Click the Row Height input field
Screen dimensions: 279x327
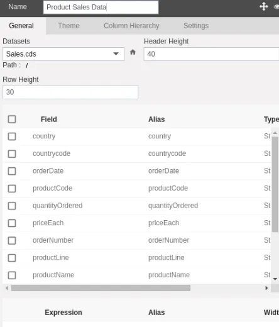click(70, 92)
